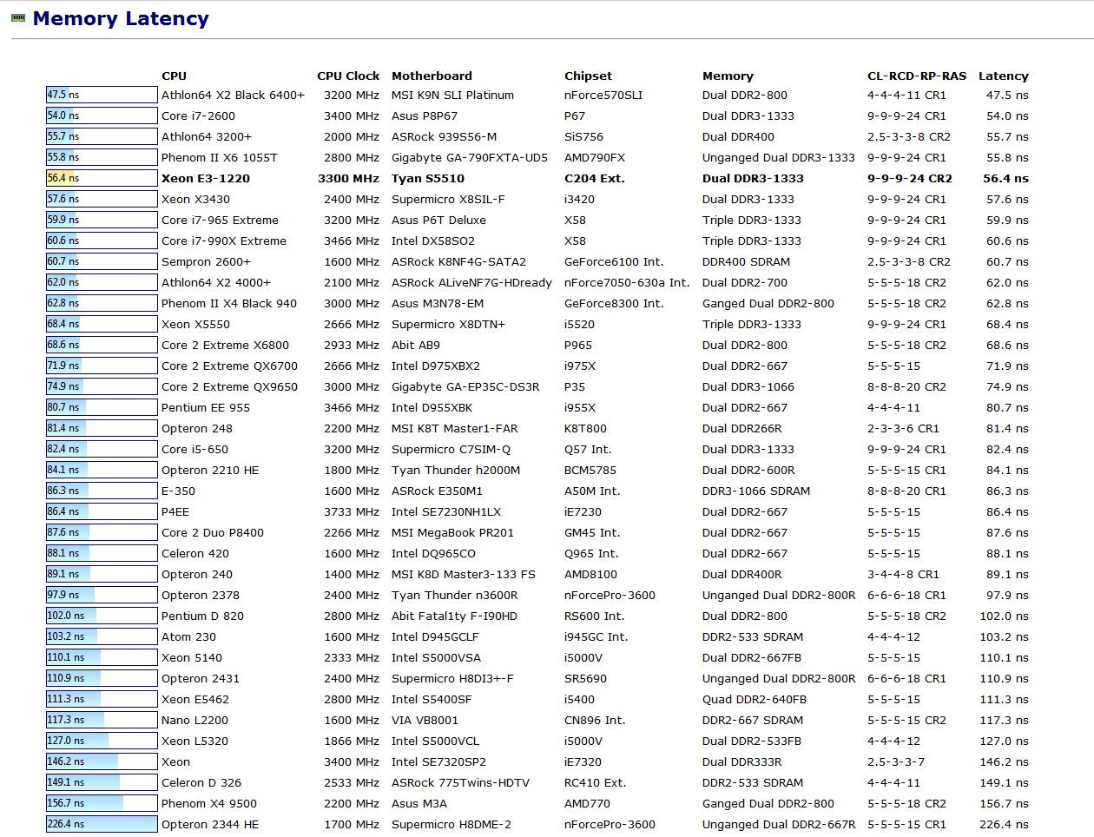1094x837 pixels.
Task: Click the MSI K9N SLI Platinum cell
Action: coord(452,95)
